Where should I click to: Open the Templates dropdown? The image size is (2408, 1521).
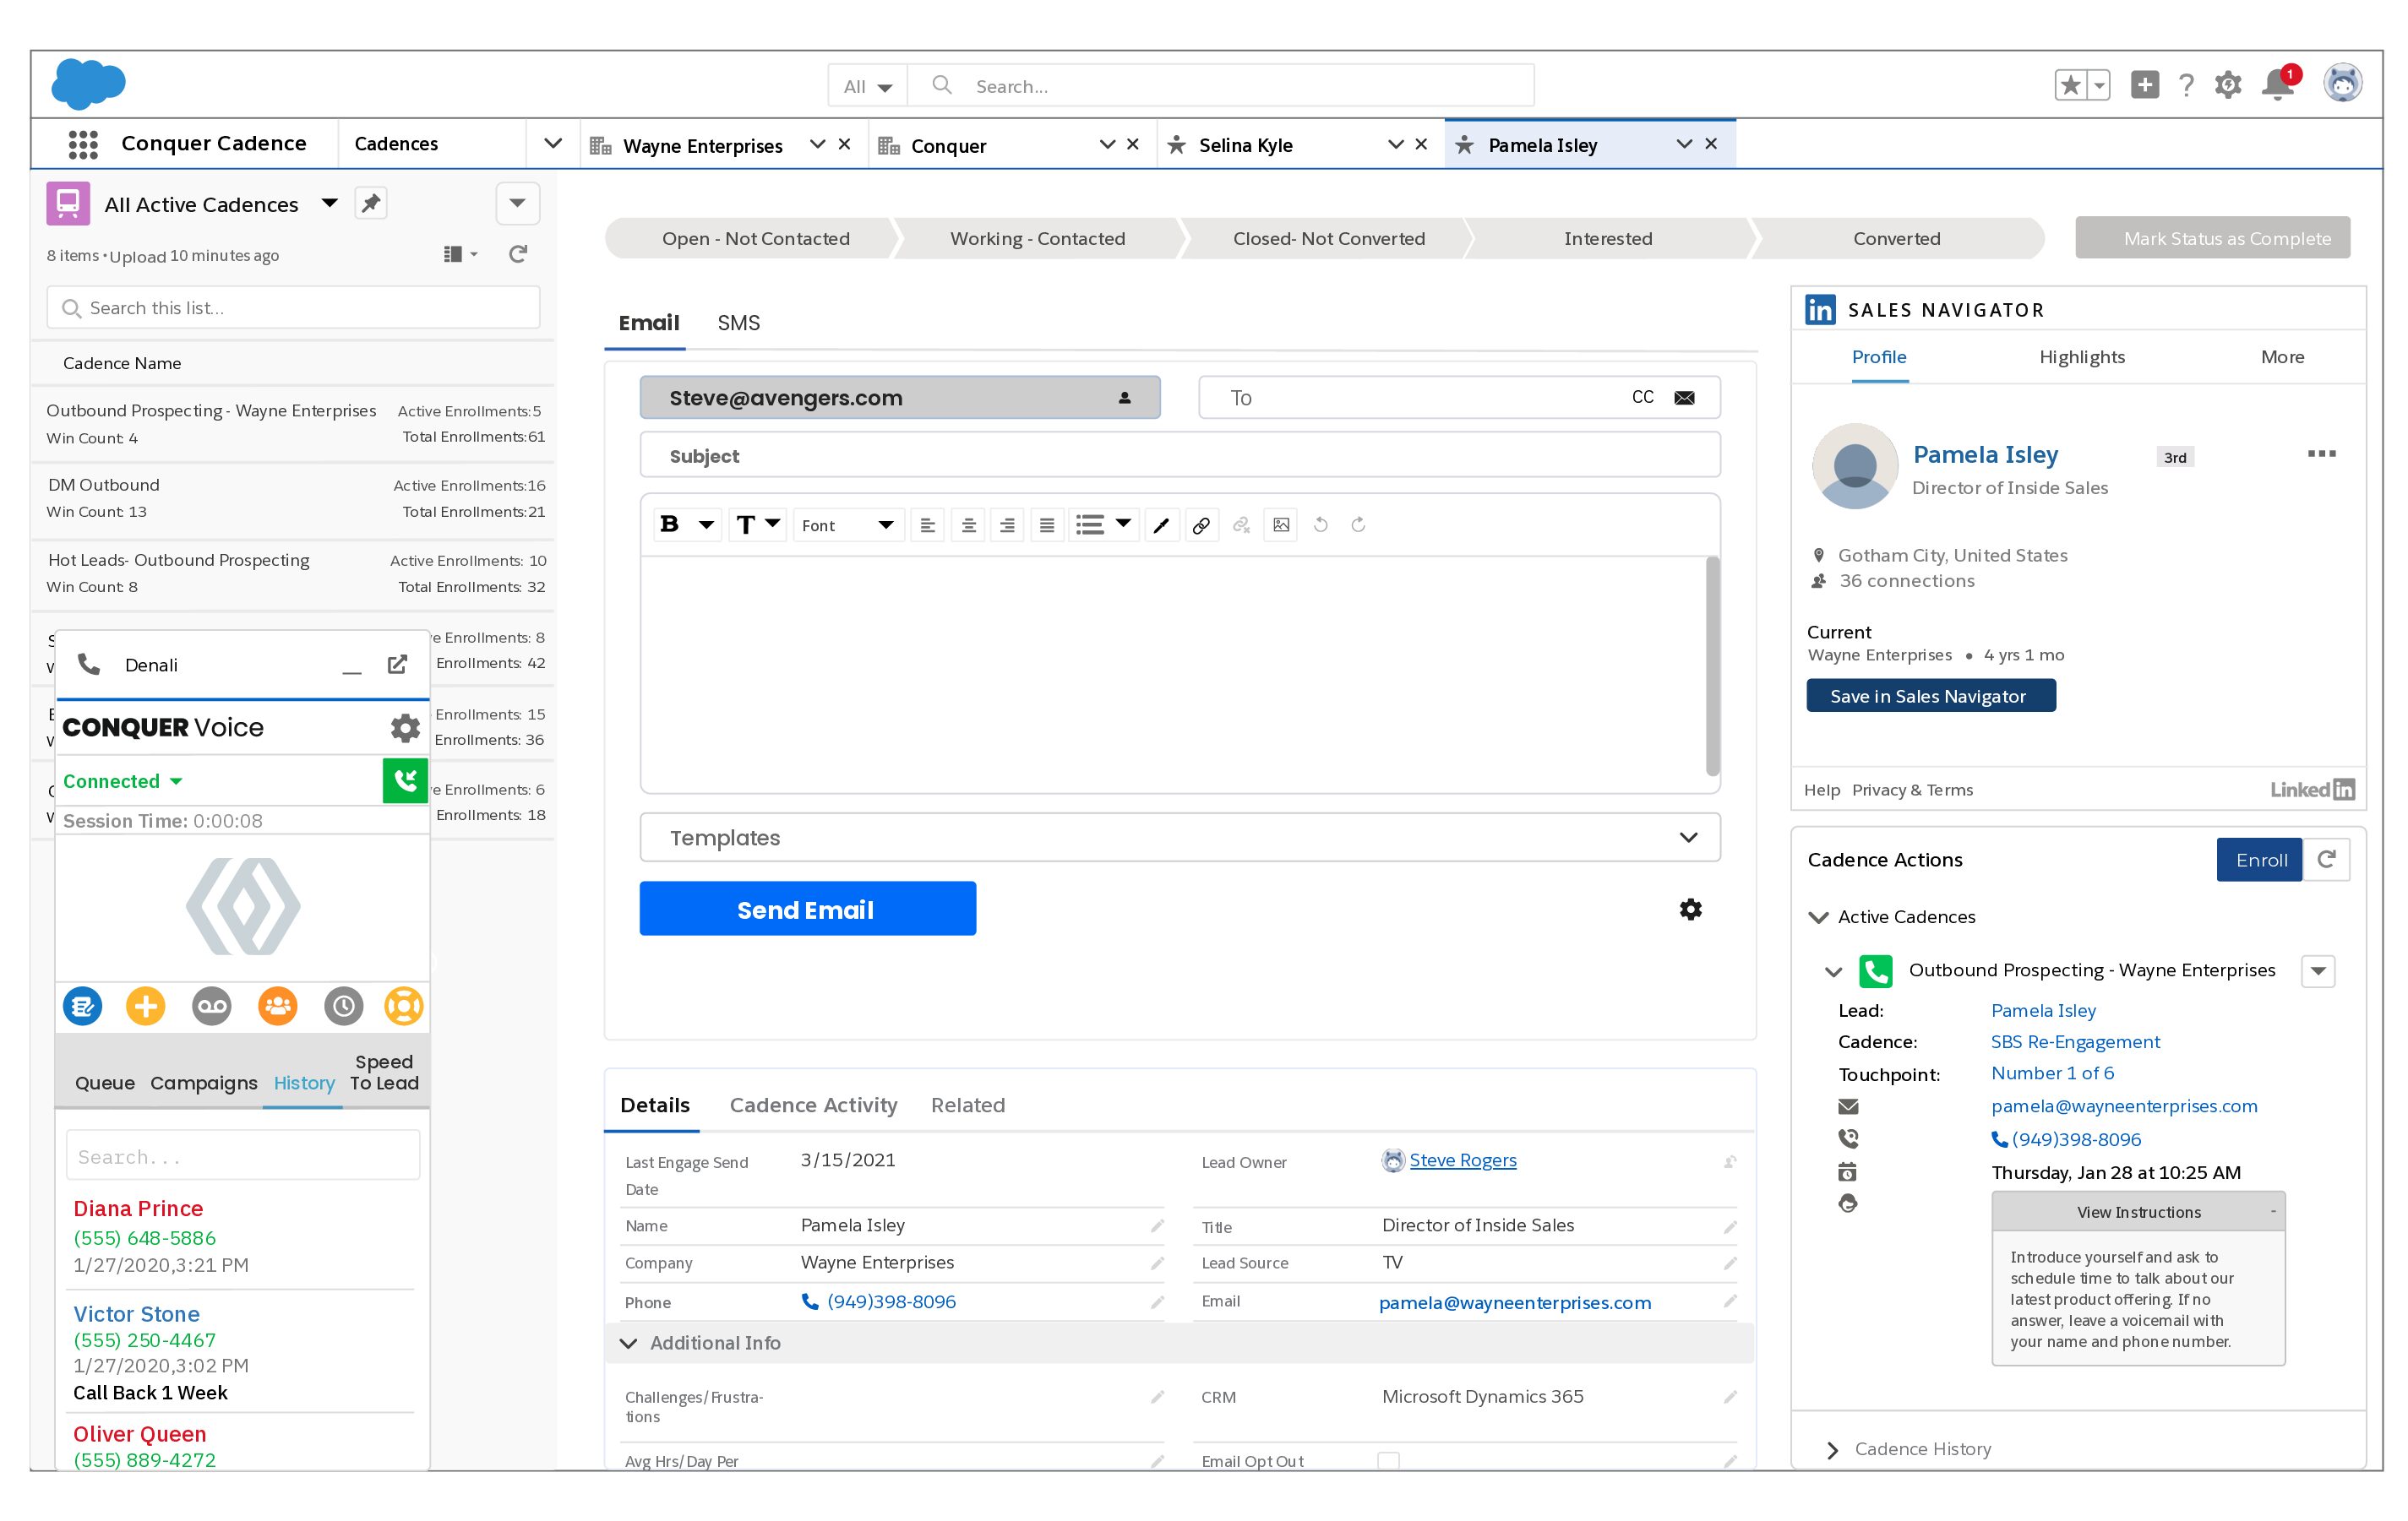pyautogui.click(x=1180, y=838)
